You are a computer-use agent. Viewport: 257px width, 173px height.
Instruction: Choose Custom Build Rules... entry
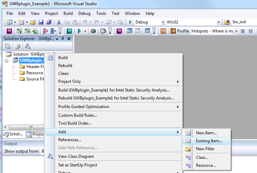click(x=113, y=115)
